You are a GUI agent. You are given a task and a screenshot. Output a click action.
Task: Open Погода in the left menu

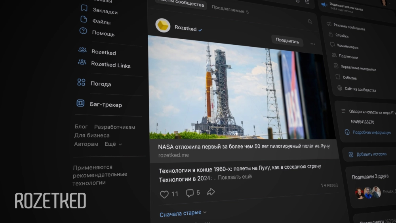click(x=101, y=84)
